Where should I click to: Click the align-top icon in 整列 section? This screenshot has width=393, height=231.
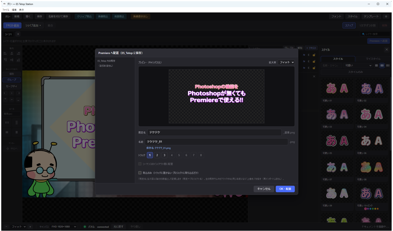(5, 60)
